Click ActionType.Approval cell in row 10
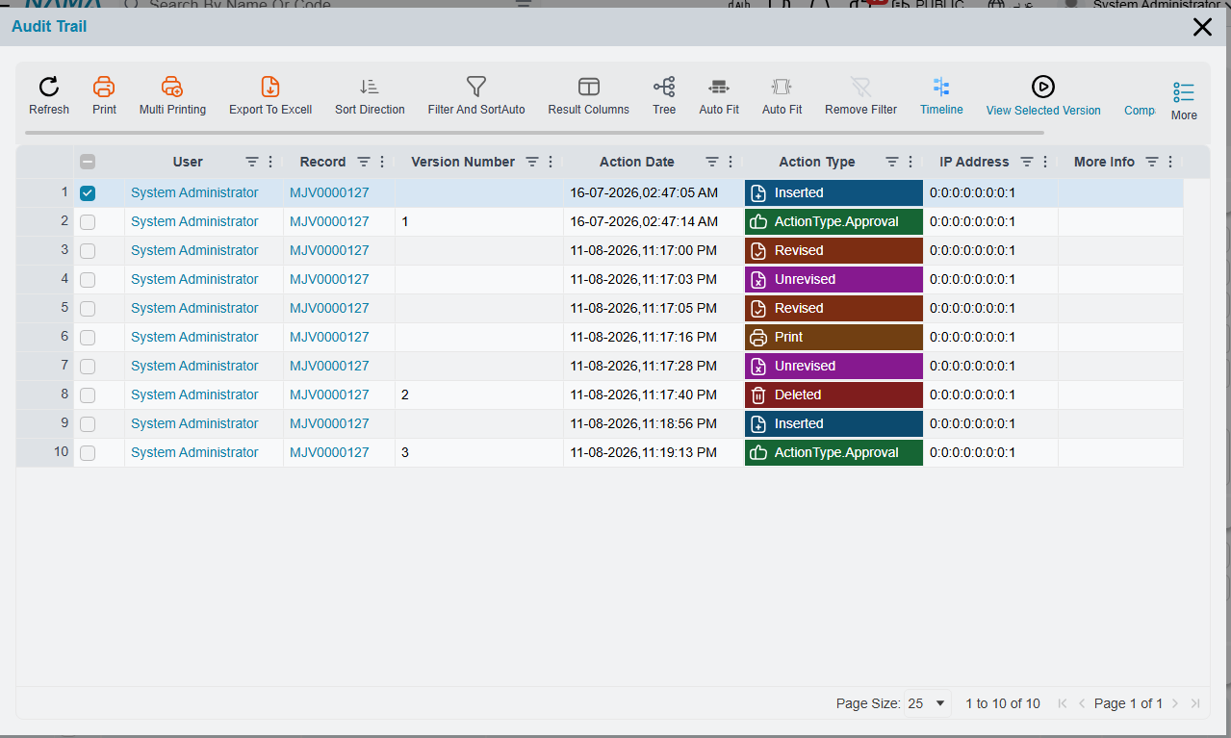The image size is (1231, 738). tap(833, 452)
